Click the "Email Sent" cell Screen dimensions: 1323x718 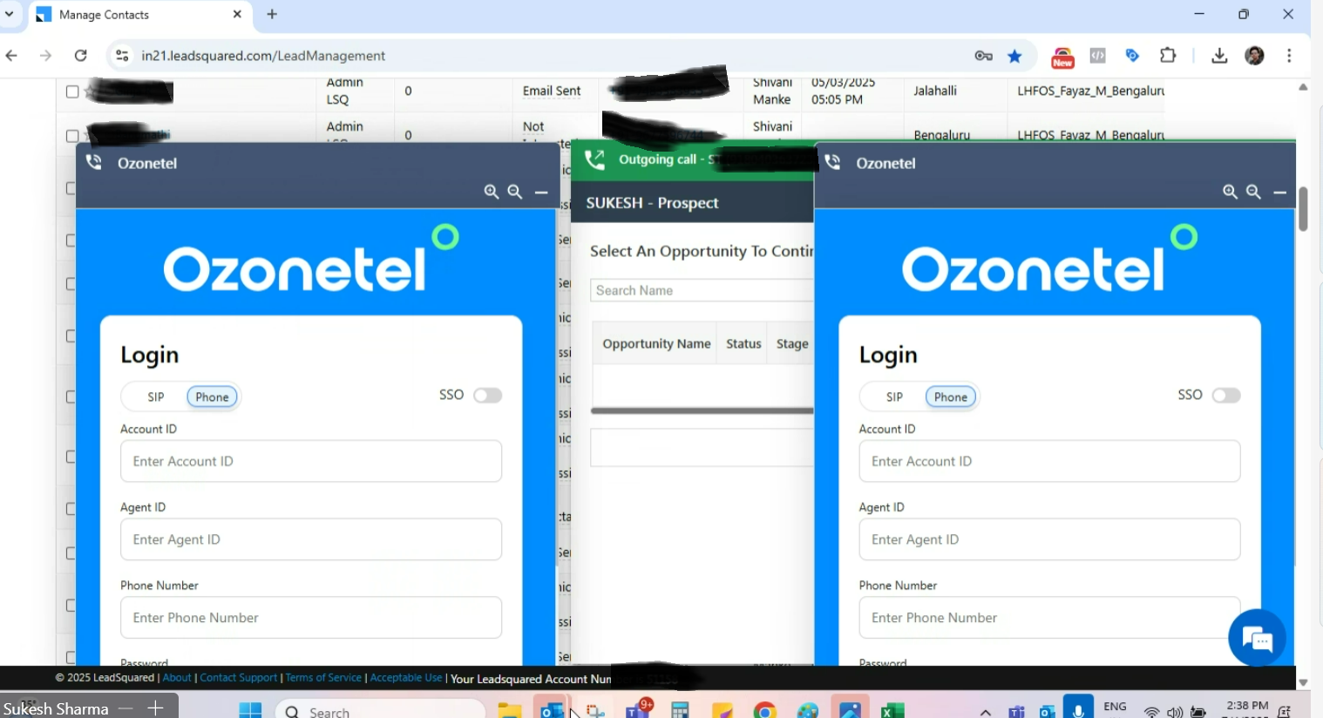pyautogui.click(x=552, y=91)
